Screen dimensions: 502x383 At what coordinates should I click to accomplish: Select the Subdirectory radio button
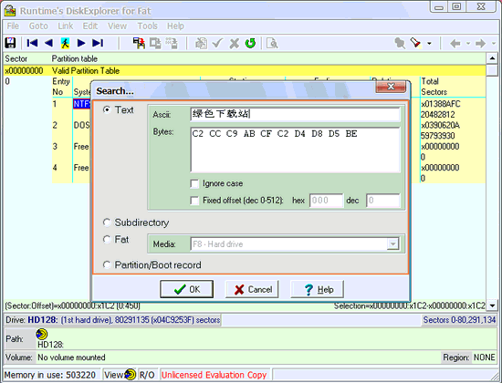click(107, 223)
